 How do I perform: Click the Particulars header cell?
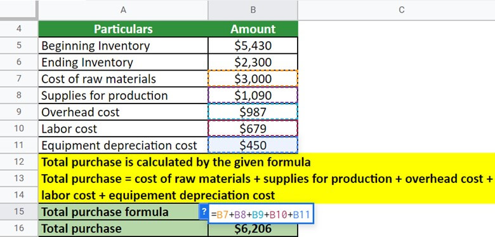tap(123, 29)
